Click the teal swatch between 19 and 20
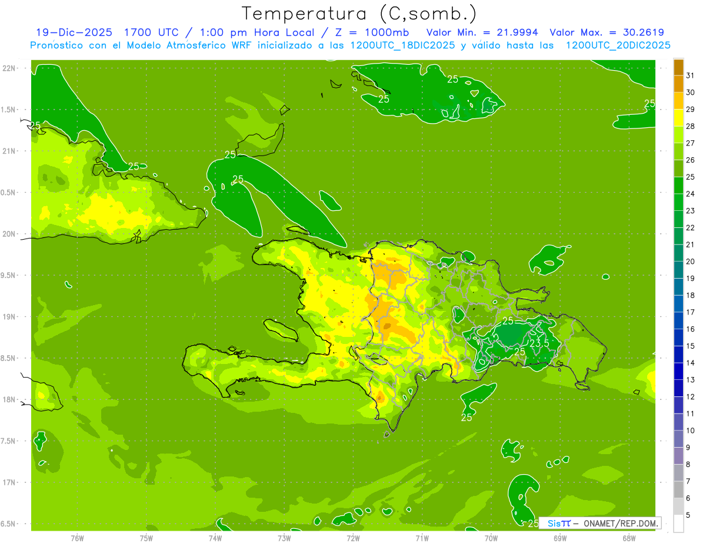Screen dimensions: 706x546 tap(678, 270)
